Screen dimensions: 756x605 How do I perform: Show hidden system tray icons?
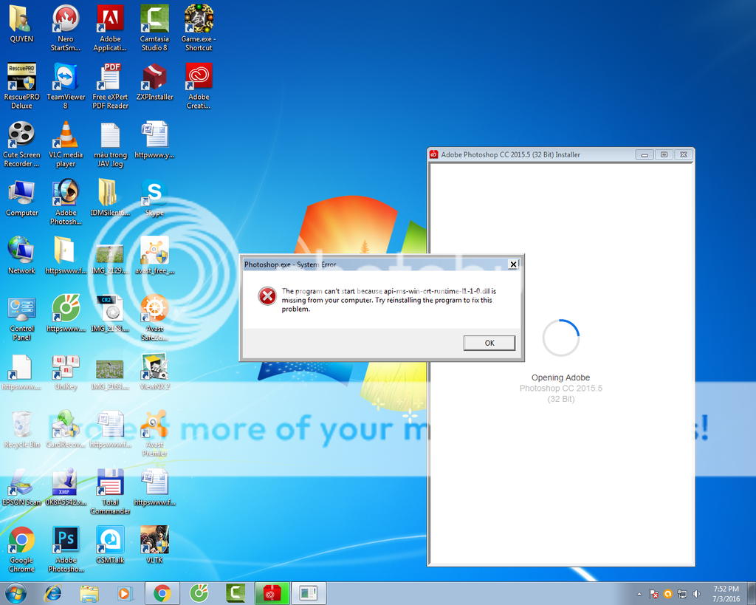(x=639, y=594)
